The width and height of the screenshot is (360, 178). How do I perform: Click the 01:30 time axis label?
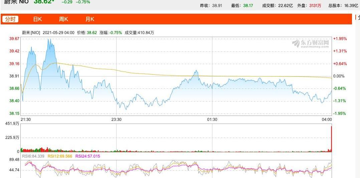tap(212, 120)
